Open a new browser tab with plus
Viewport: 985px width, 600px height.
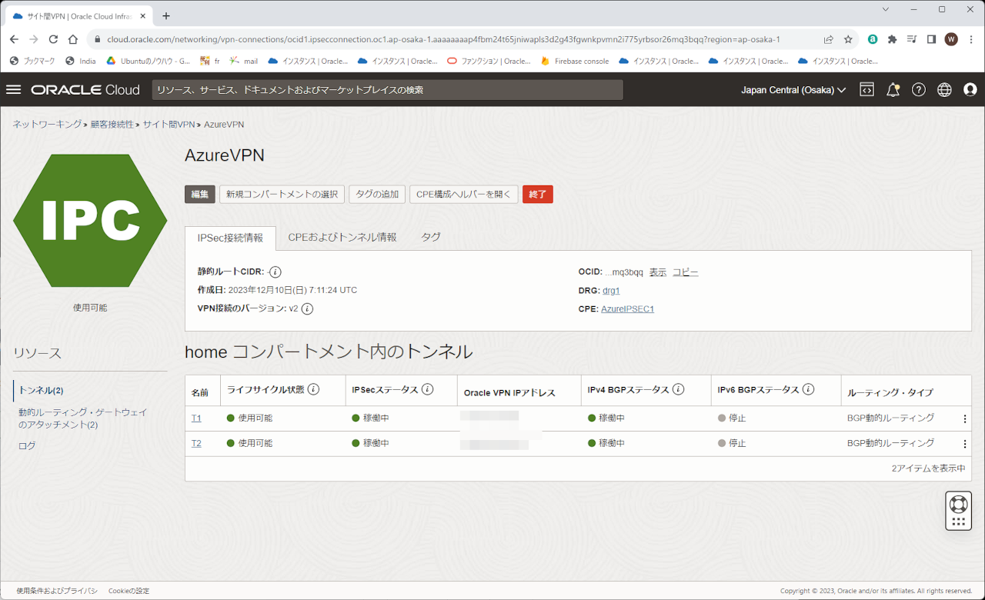coord(166,15)
